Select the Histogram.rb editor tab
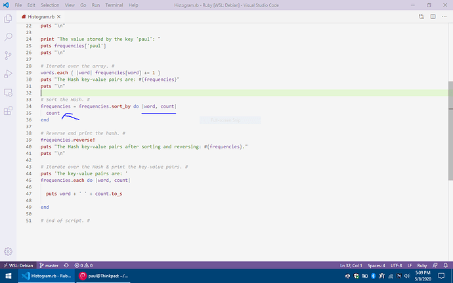This screenshot has width=453, height=283. (41, 17)
